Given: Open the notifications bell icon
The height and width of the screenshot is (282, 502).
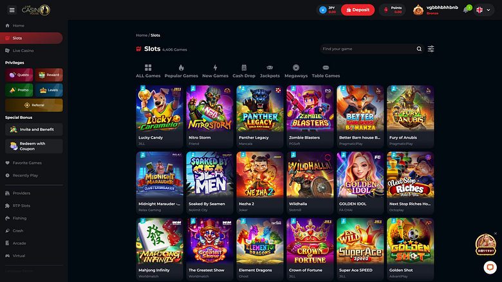Looking at the screenshot, I should click(x=465, y=10).
